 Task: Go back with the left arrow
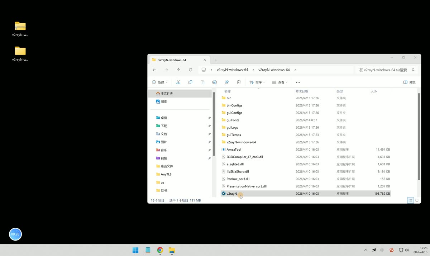click(154, 70)
